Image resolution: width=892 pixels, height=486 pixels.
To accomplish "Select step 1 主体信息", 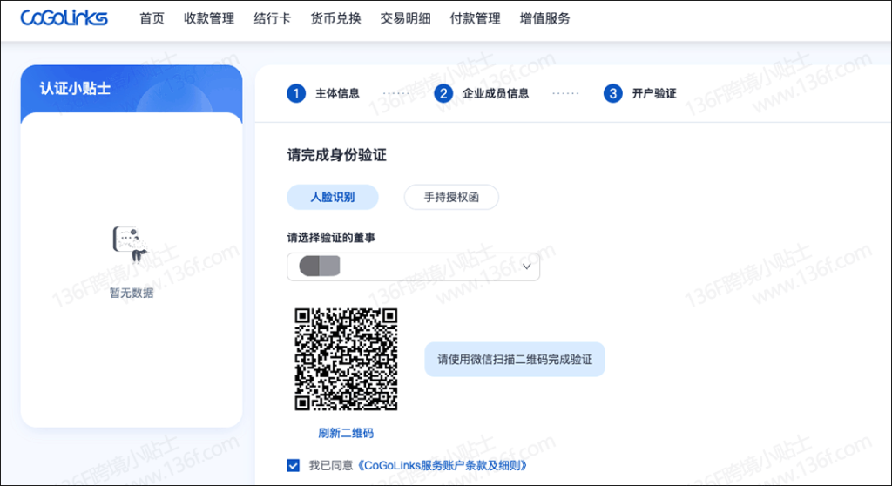I will pos(323,93).
